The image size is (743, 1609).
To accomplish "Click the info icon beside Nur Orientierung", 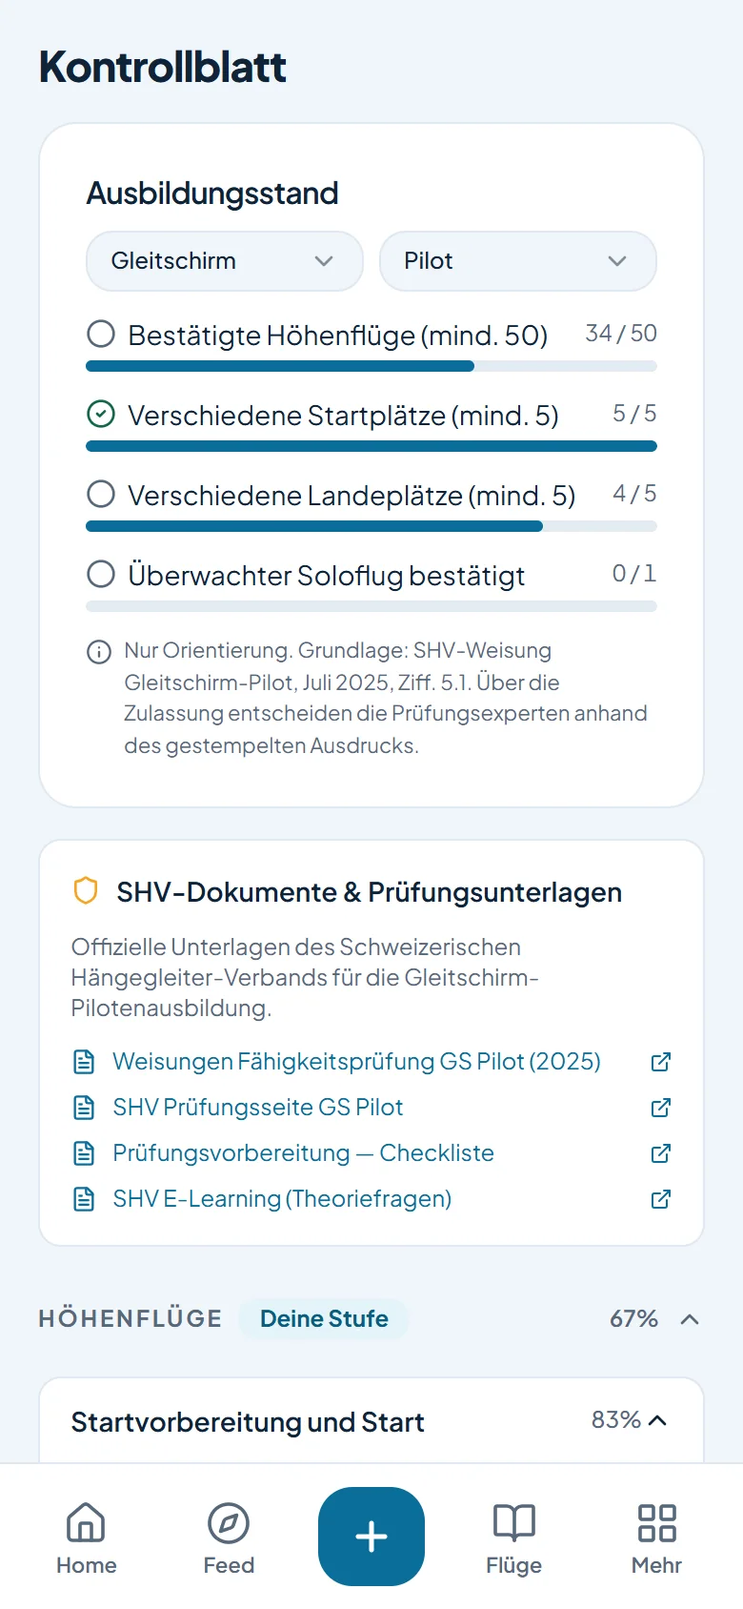I will (99, 652).
